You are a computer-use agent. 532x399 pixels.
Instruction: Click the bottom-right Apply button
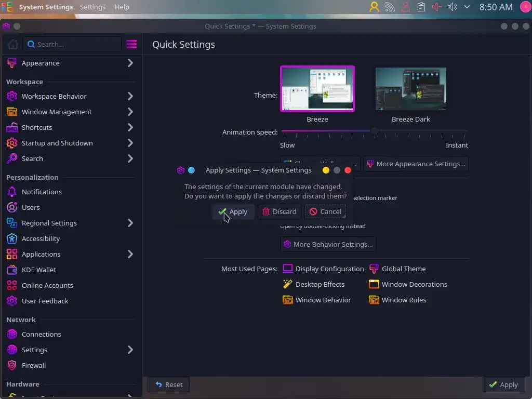(x=503, y=385)
